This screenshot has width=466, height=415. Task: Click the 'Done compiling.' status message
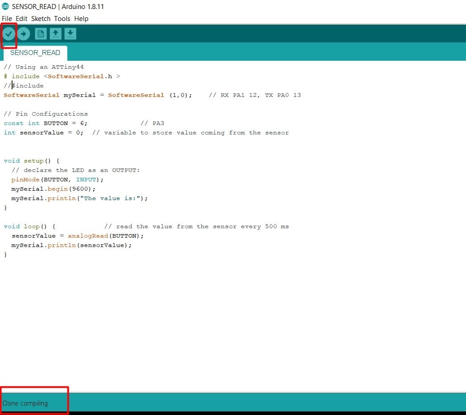[x=26, y=403]
